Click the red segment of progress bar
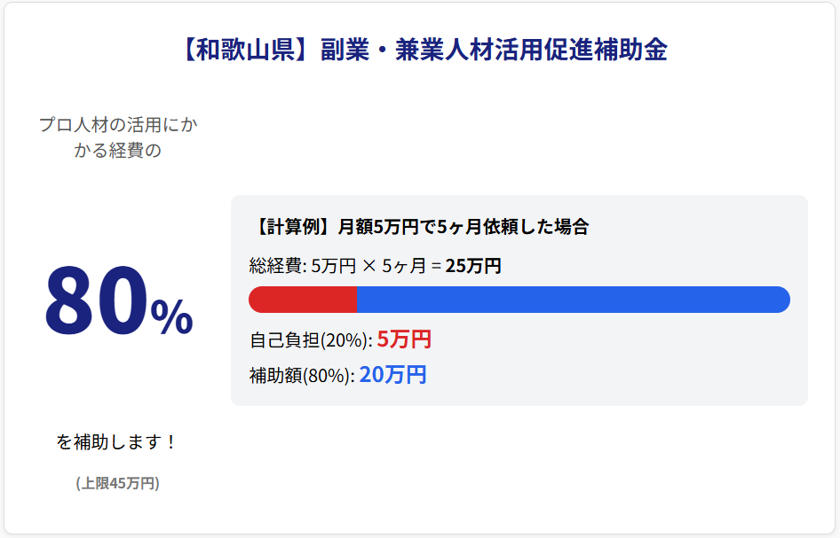 point(303,300)
